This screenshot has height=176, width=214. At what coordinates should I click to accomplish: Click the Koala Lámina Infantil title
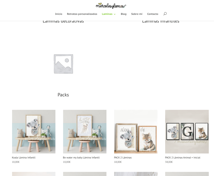24,158
